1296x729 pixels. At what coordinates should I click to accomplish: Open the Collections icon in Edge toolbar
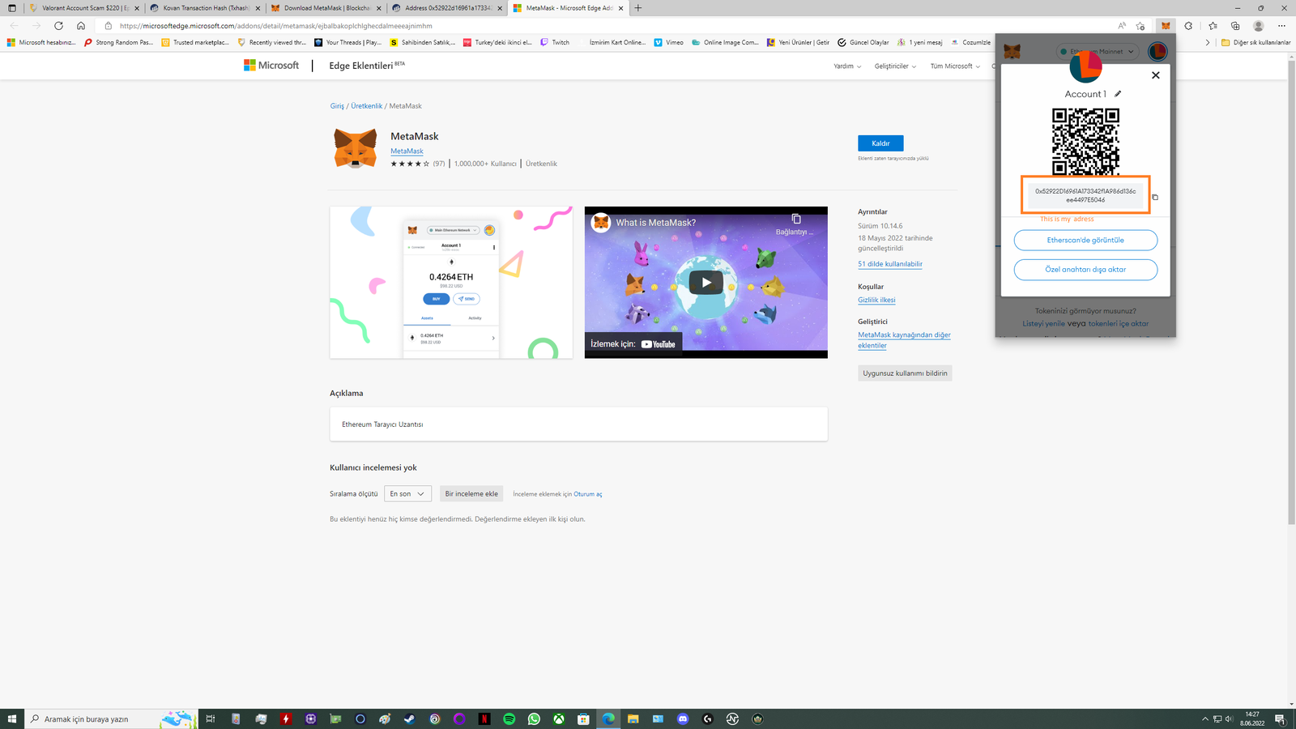point(1235,26)
